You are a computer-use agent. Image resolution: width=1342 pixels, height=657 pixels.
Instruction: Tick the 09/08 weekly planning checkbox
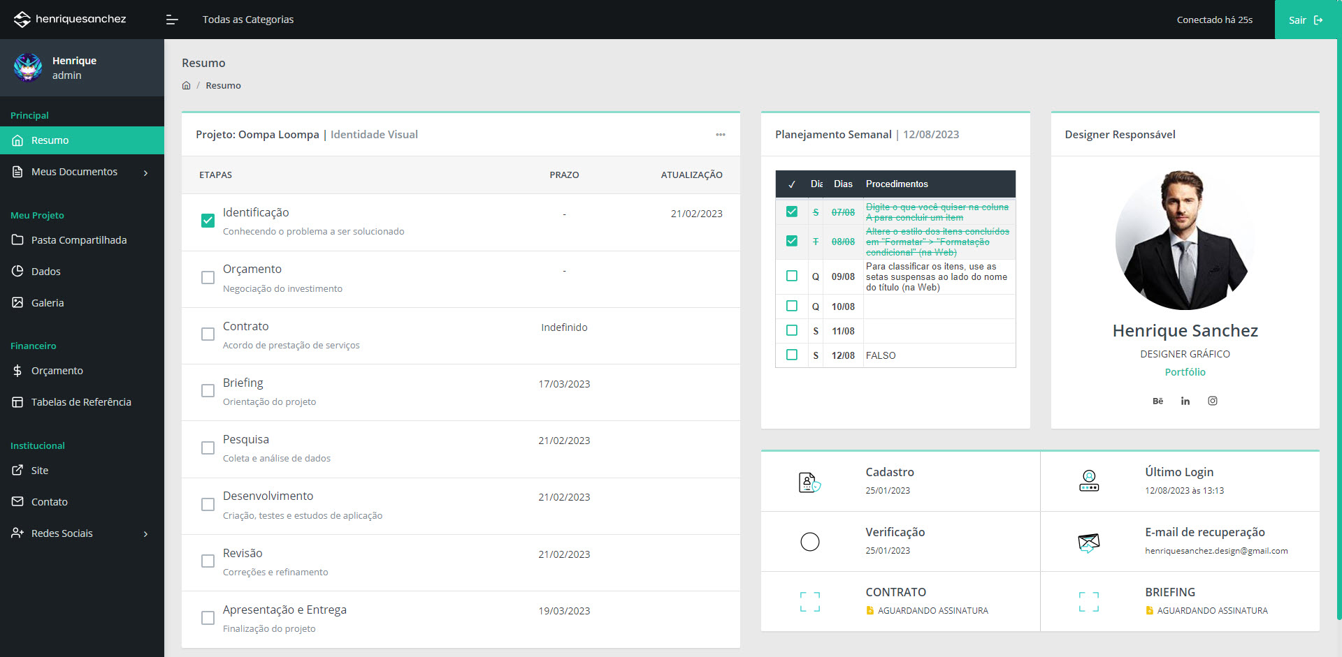pos(791,276)
